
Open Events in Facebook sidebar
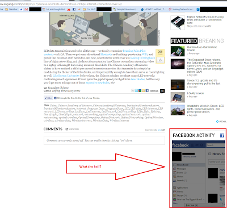[180, 173]
